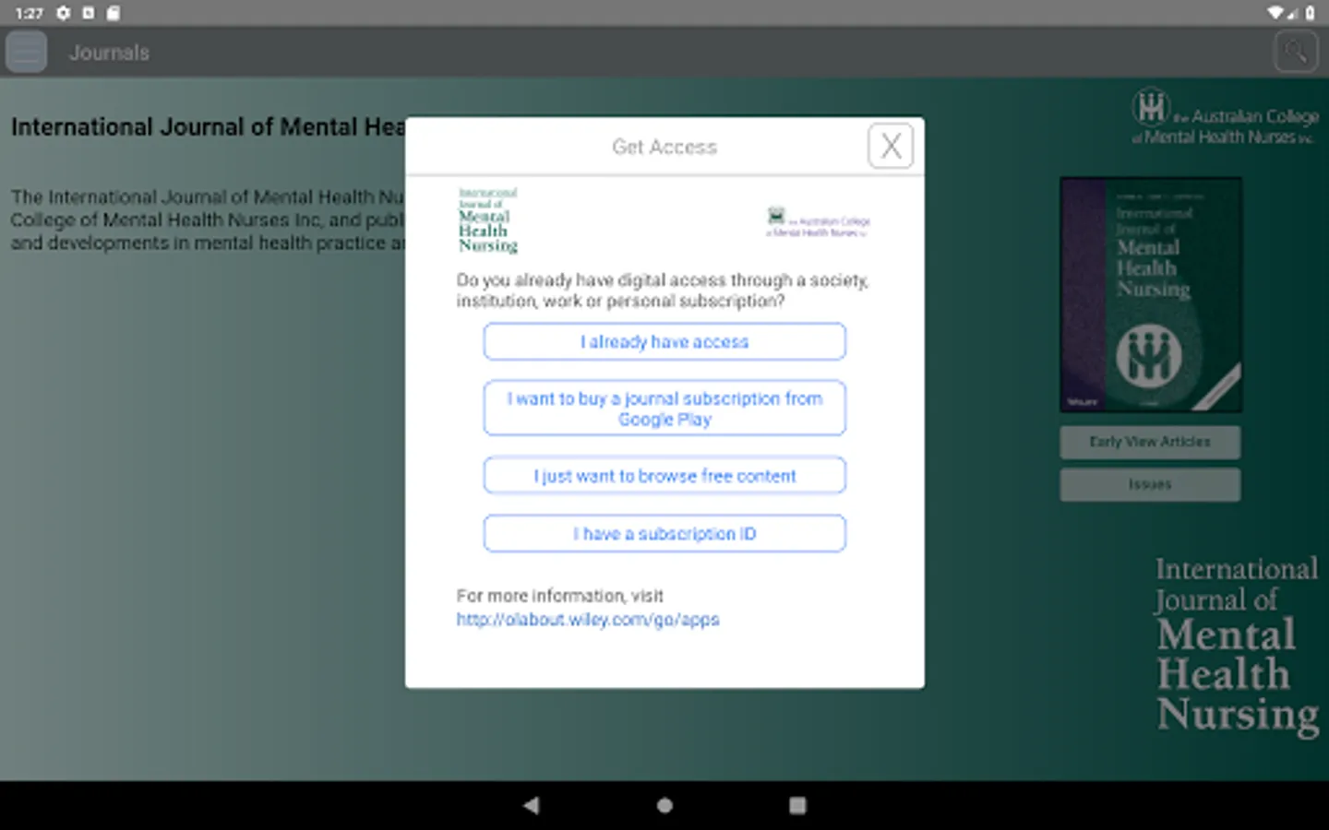Tap the Journals title in top bar

point(110,53)
